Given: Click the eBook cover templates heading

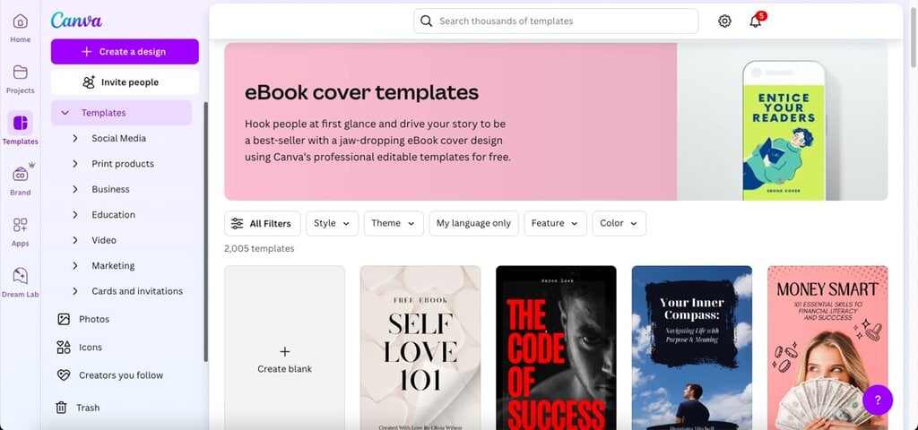Looking at the screenshot, I should (x=362, y=92).
